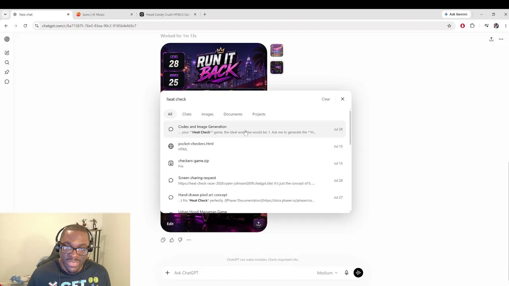The height and width of the screenshot is (286, 509).
Task: Close the Hood Candy Crush tab
Action: tap(195, 14)
